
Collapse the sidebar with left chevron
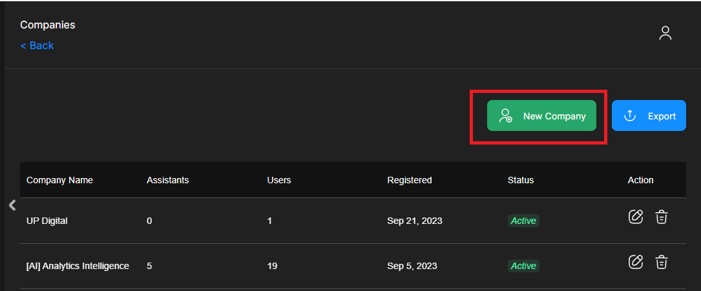[12, 205]
